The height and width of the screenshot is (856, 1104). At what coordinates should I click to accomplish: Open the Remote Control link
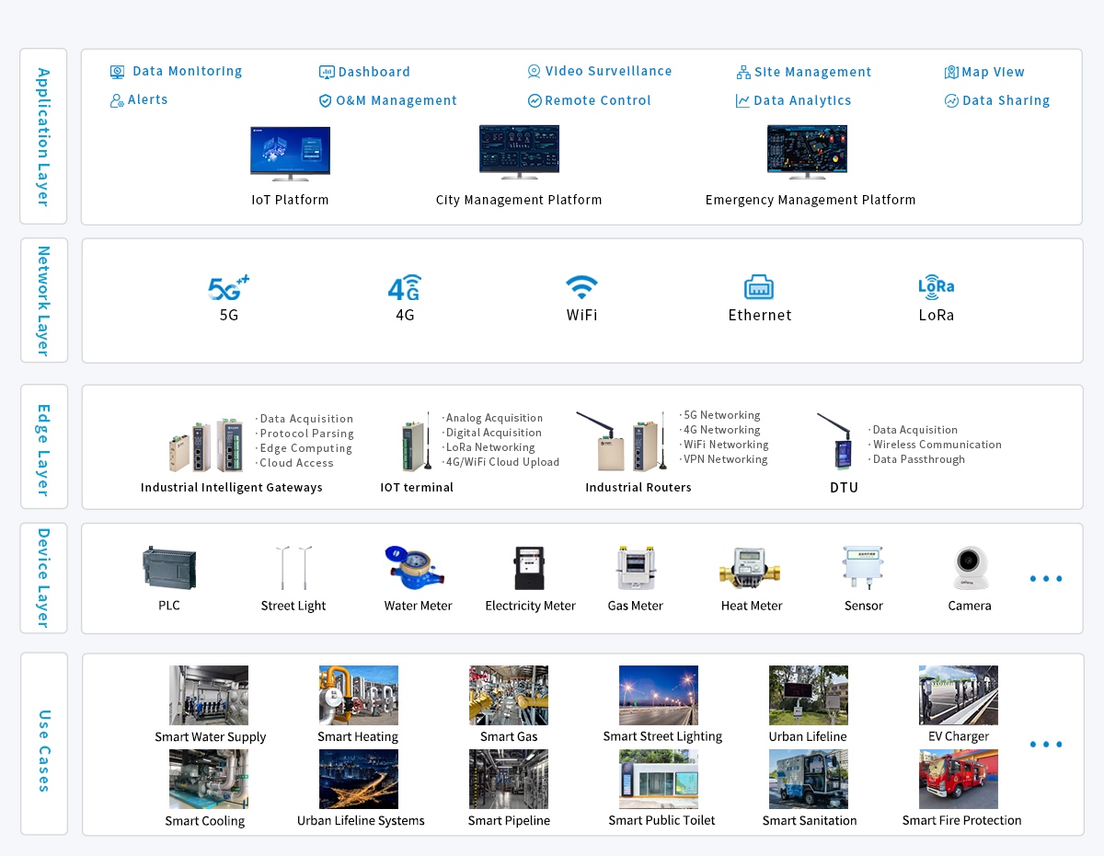coord(597,100)
